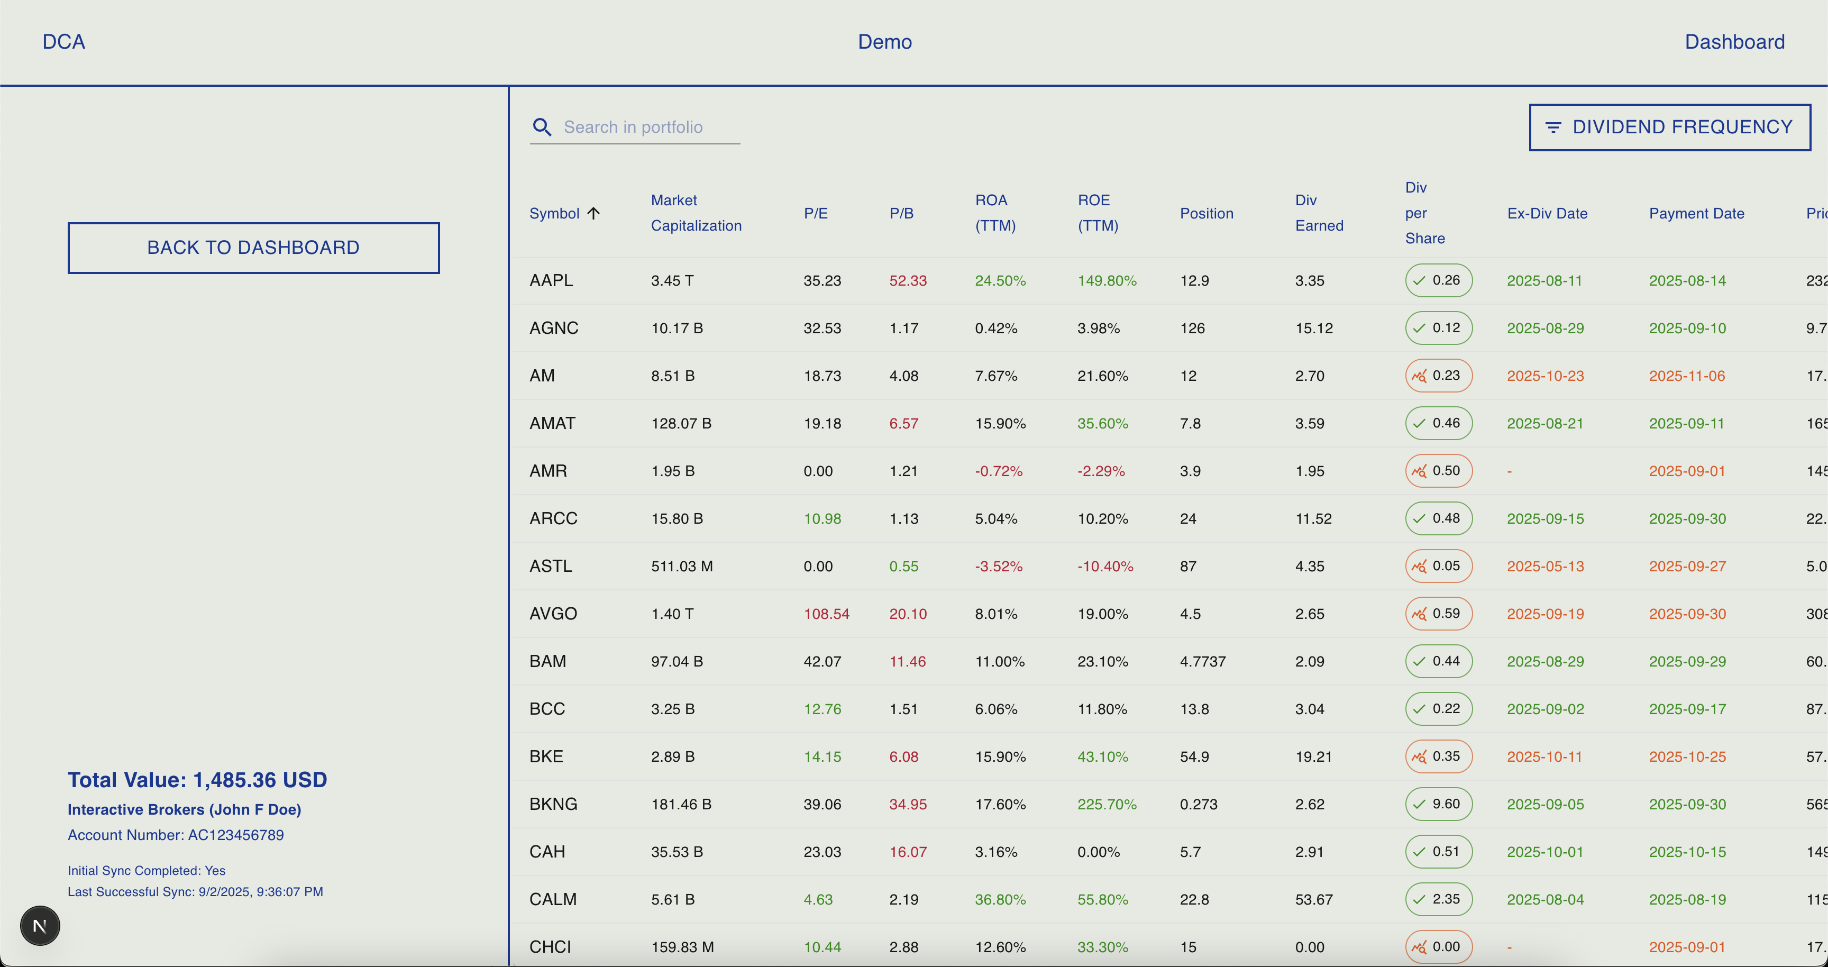Click the filter icon on Dividend Frequency button

[1554, 126]
